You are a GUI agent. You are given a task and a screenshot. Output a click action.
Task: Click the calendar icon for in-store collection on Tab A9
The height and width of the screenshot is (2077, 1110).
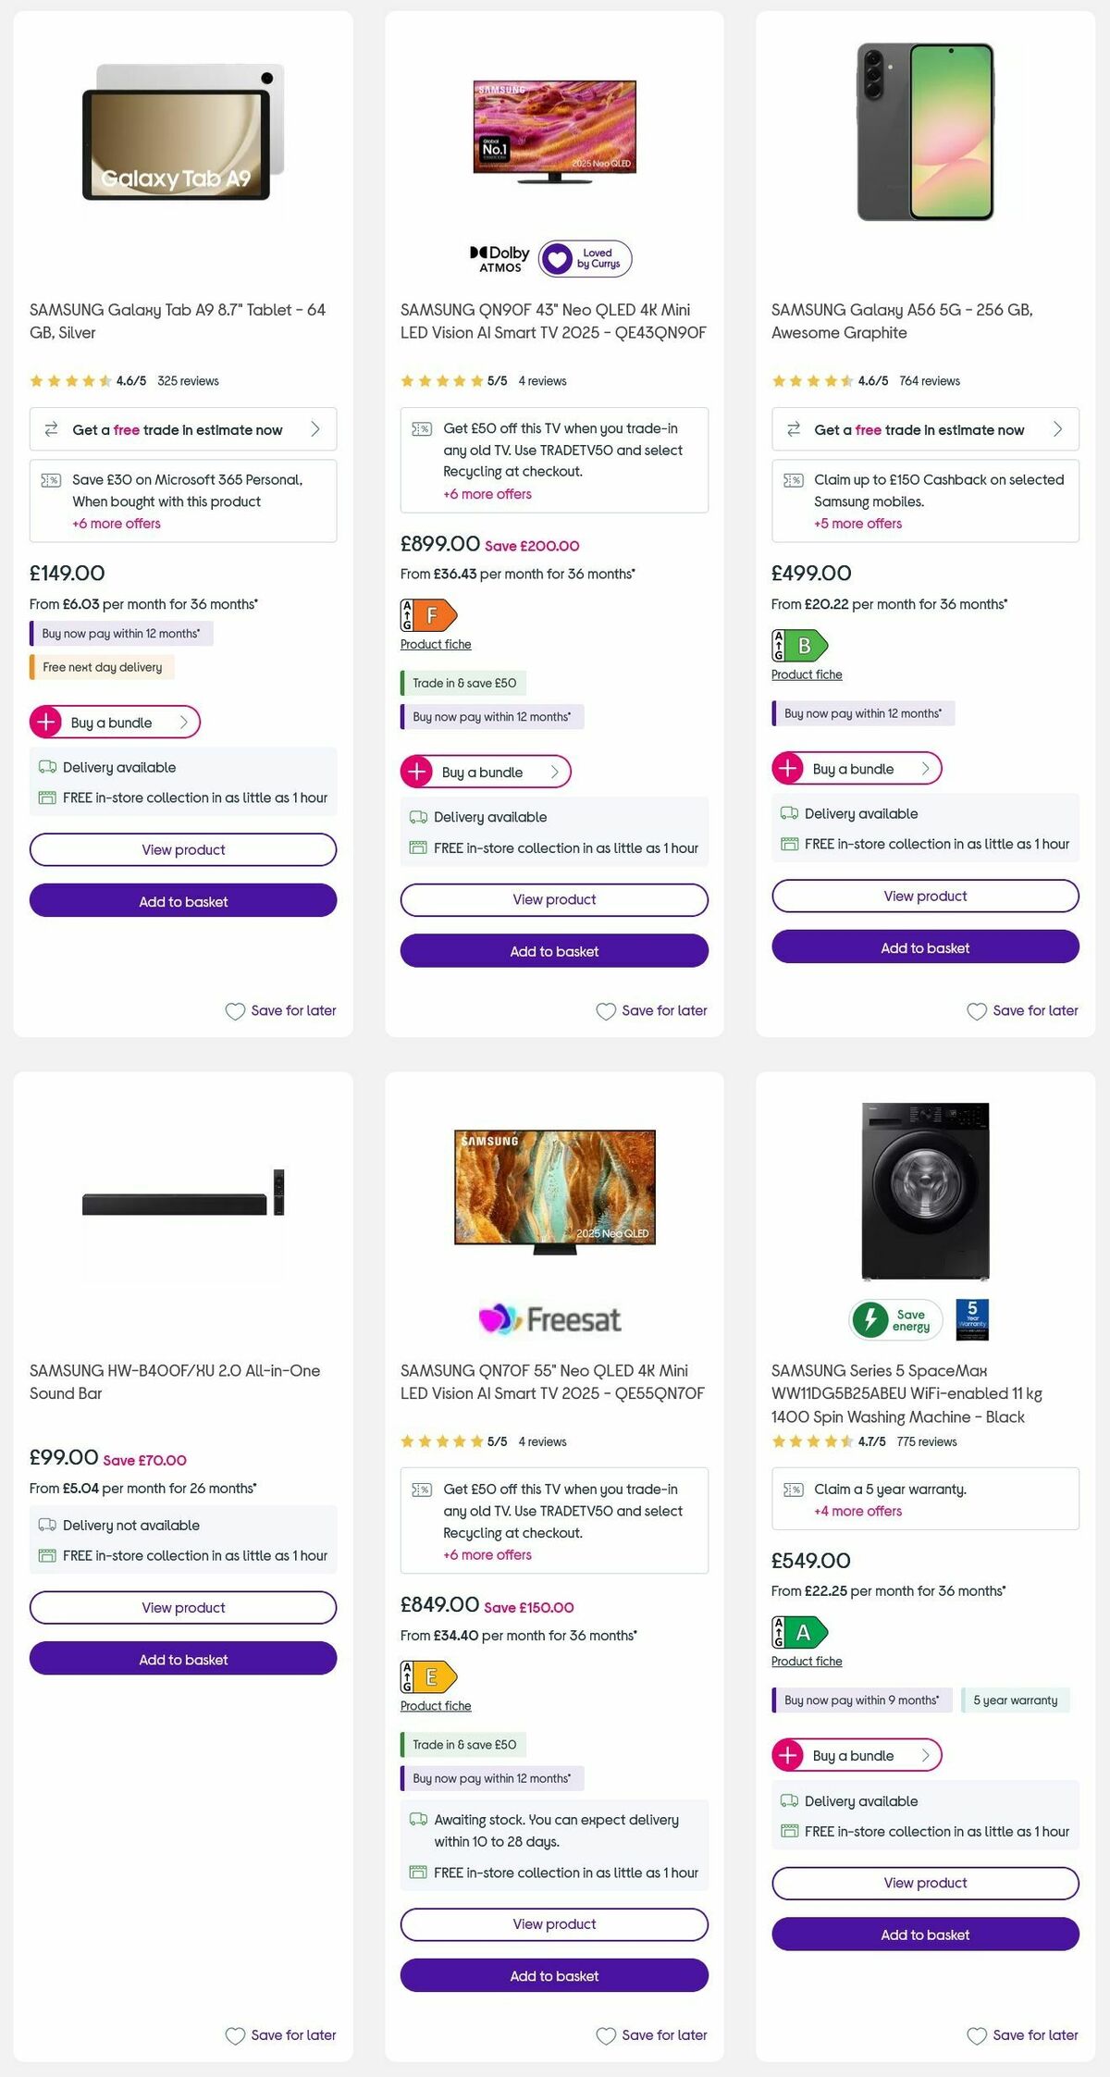[x=45, y=797]
